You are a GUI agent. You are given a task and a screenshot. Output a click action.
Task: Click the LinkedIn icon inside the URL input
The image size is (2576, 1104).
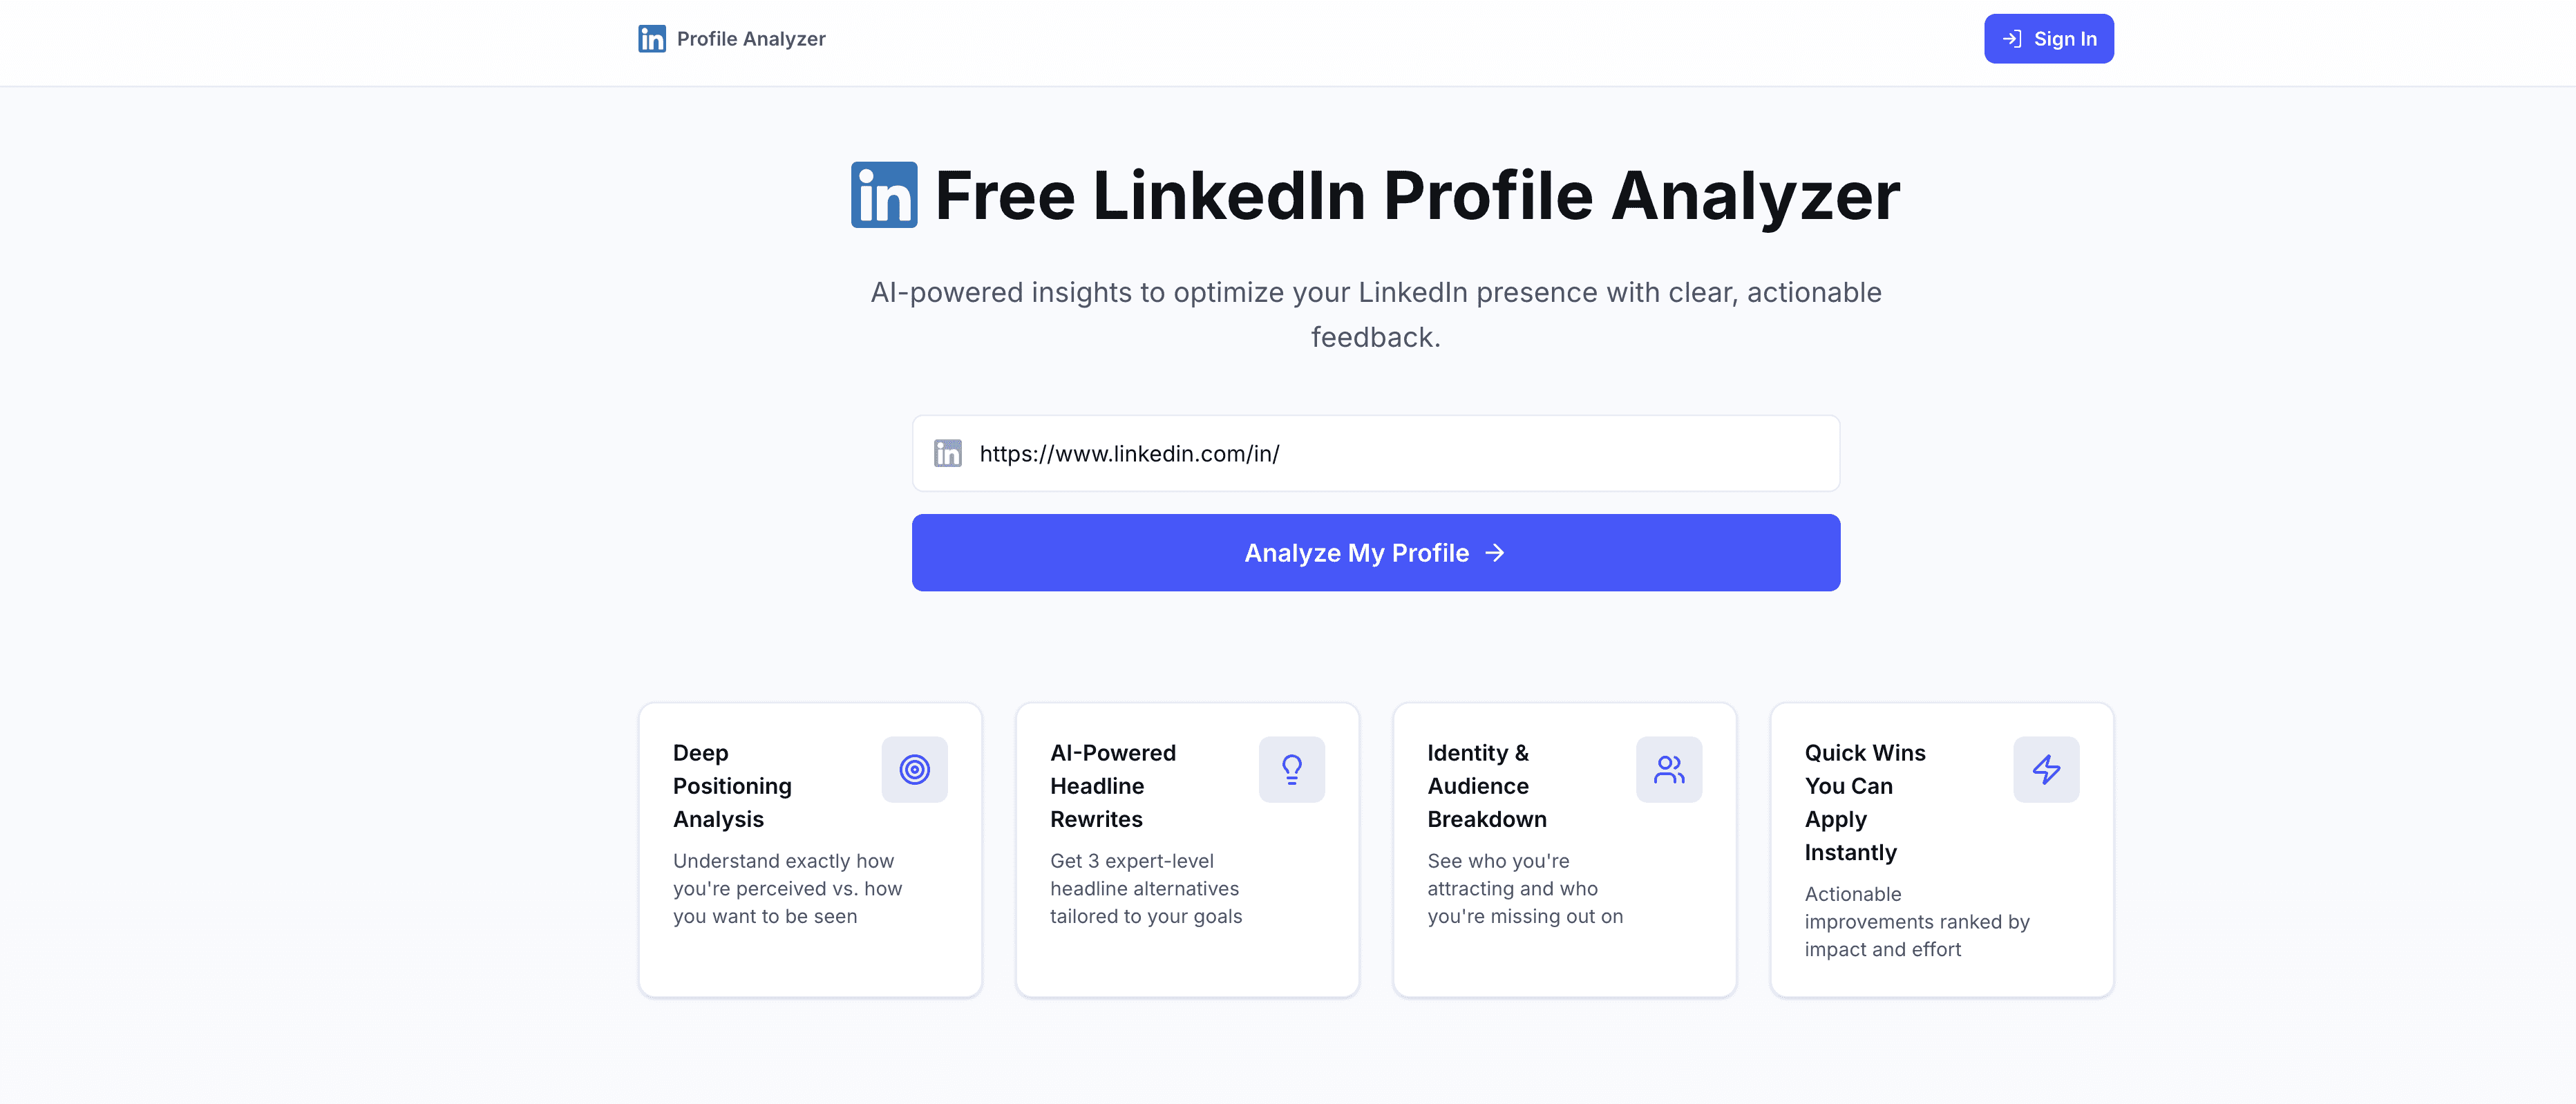pyautogui.click(x=947, y=453)
